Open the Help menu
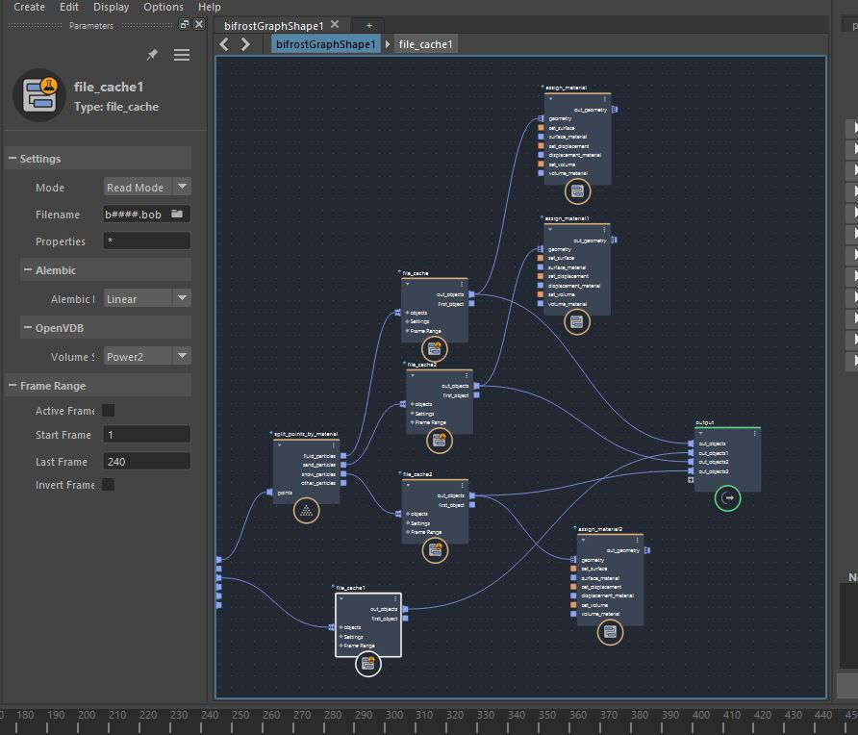The height and width of the screenshot is (735, 858). pyautogui.click(x=209, y=7)
